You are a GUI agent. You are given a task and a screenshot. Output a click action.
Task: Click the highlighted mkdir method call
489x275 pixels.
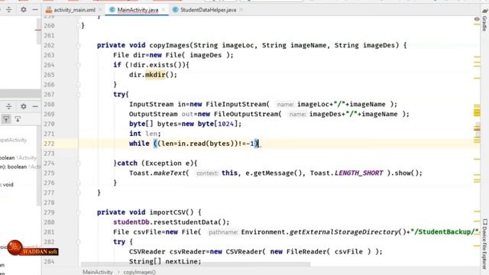click(x=155, y=75)
